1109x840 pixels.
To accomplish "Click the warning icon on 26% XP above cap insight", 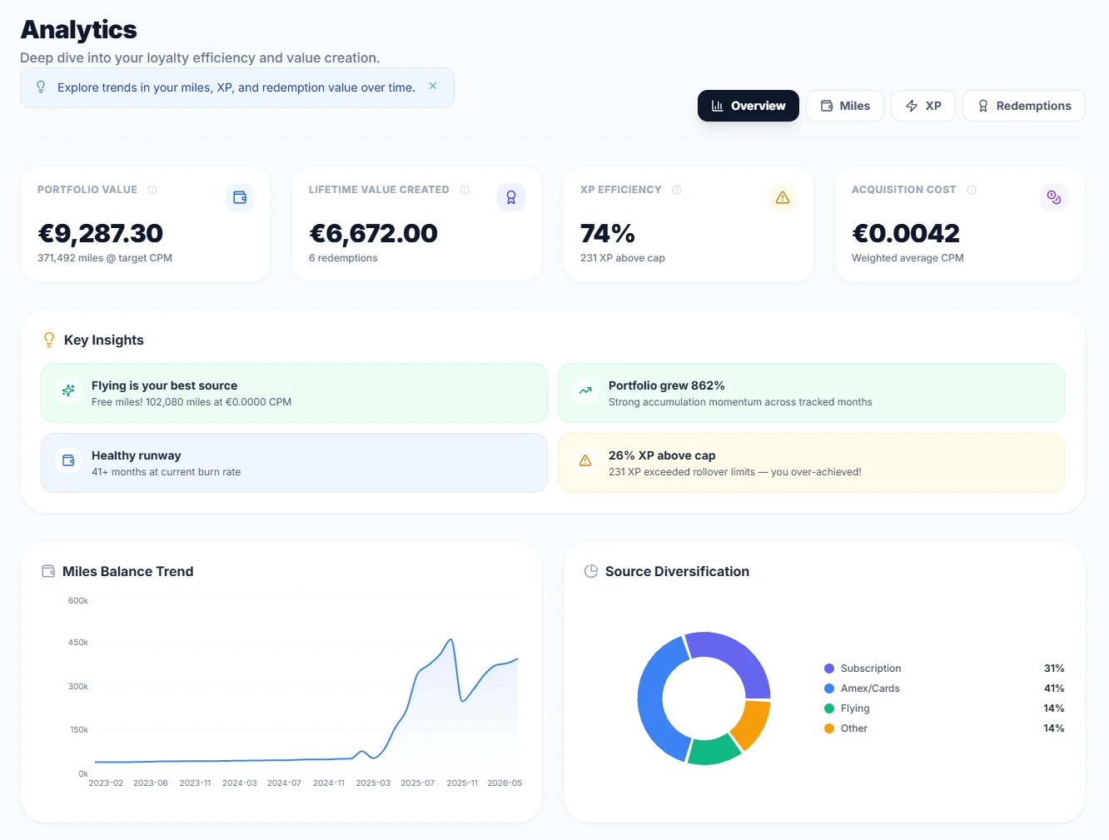I will (584, 460).
